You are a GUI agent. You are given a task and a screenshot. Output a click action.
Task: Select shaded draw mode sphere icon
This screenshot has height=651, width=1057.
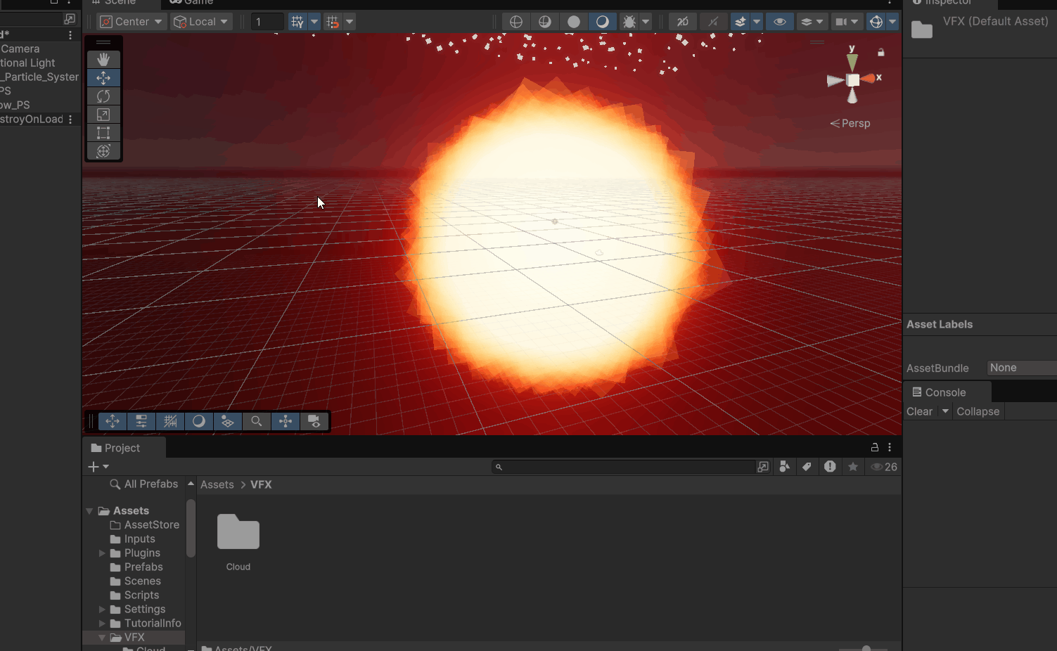[603, 22]
